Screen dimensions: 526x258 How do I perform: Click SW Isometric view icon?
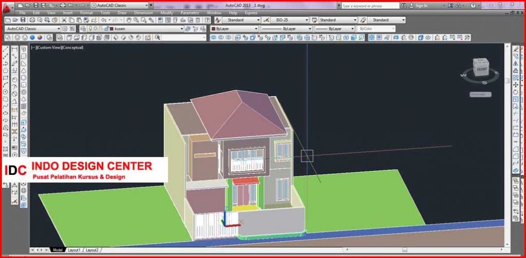pyautogui.click(x=116, y=37)
